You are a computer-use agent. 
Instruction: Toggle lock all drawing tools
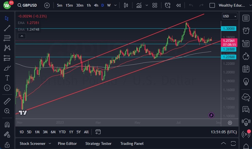coord(7,145)
